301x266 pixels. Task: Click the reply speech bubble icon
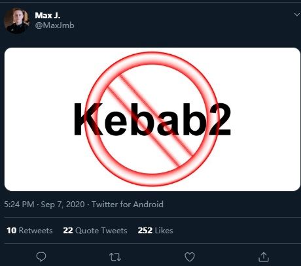click(41, 257)
